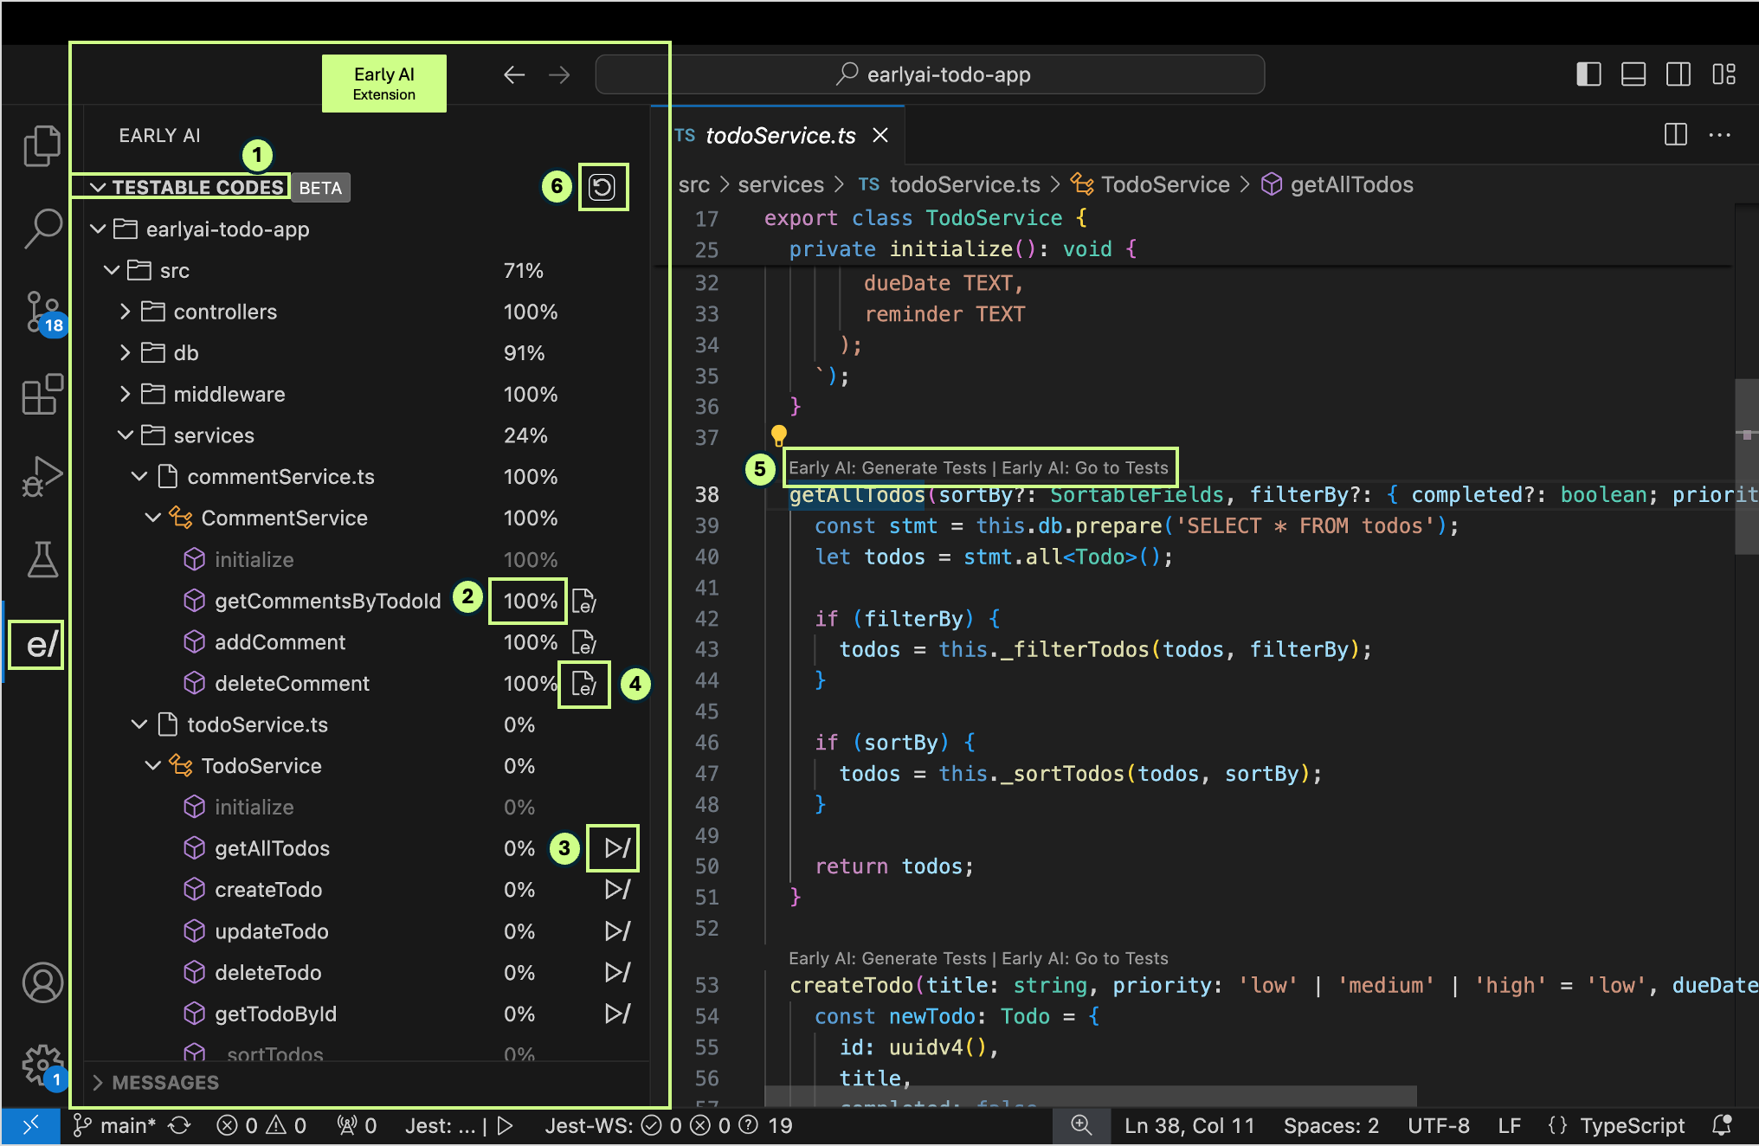Click the Extensions activity bar icon
1759x1146 pixels.
tap(42, 395)
